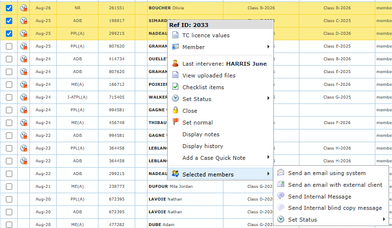The width and height of the screenshot is (392, 228).
Task: Click the yellow padlock Close icon
Action: click(175, 110)
